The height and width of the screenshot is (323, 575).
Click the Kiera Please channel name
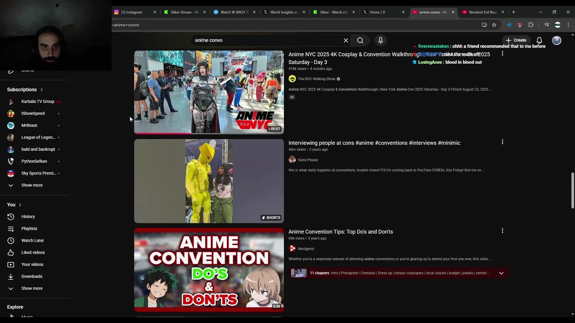coord(308,160)
